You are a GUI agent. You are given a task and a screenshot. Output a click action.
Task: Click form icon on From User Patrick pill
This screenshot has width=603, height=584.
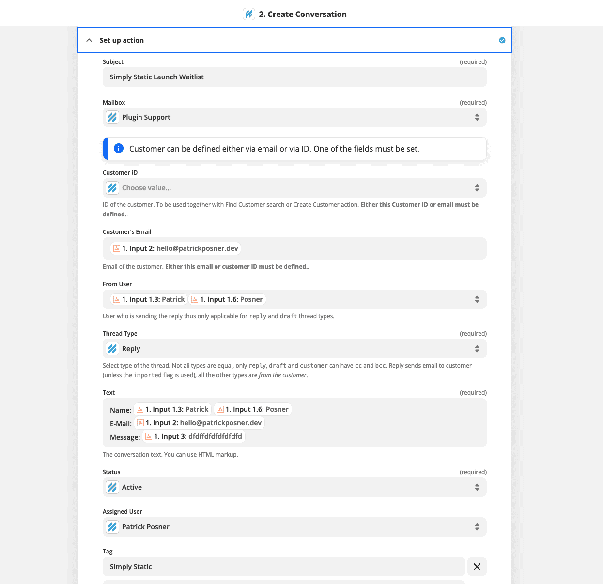pyautogui.click(x=117, y=299)
